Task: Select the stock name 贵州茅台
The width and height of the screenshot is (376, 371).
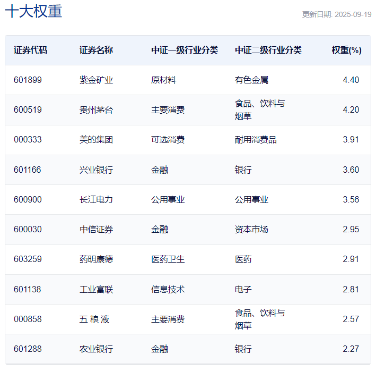Action: tap(96, 110)
